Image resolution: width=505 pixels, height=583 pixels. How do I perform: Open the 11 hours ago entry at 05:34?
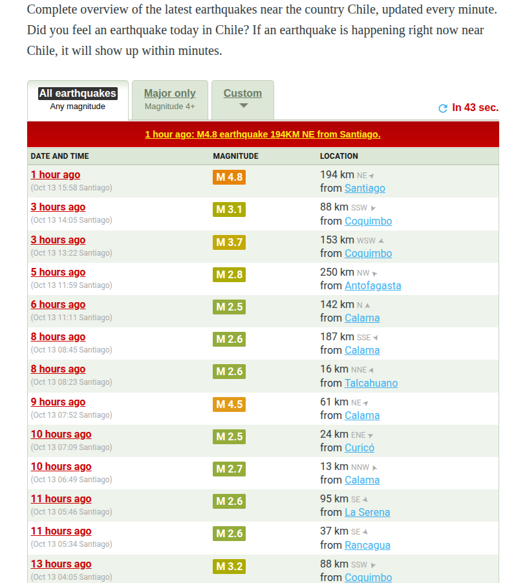(61, 531)
